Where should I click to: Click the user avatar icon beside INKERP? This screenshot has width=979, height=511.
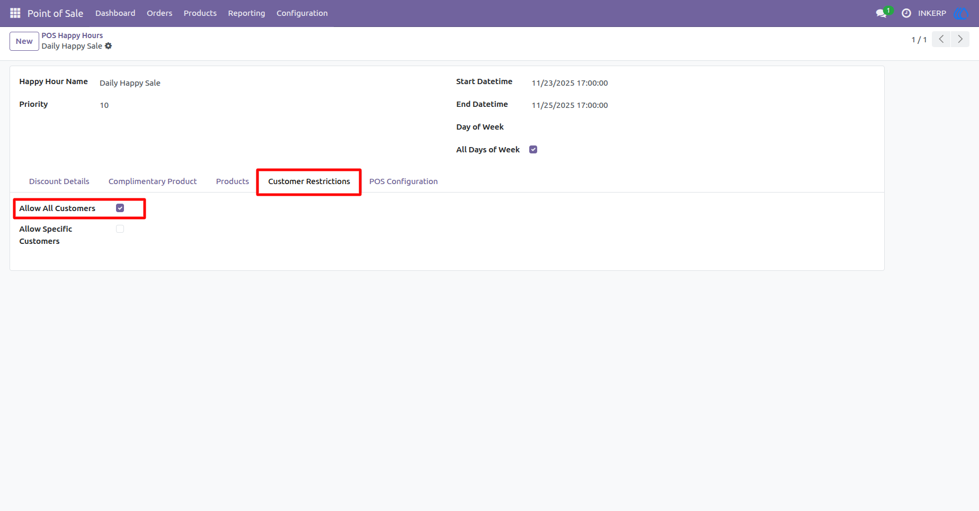[x=961, y=13]
